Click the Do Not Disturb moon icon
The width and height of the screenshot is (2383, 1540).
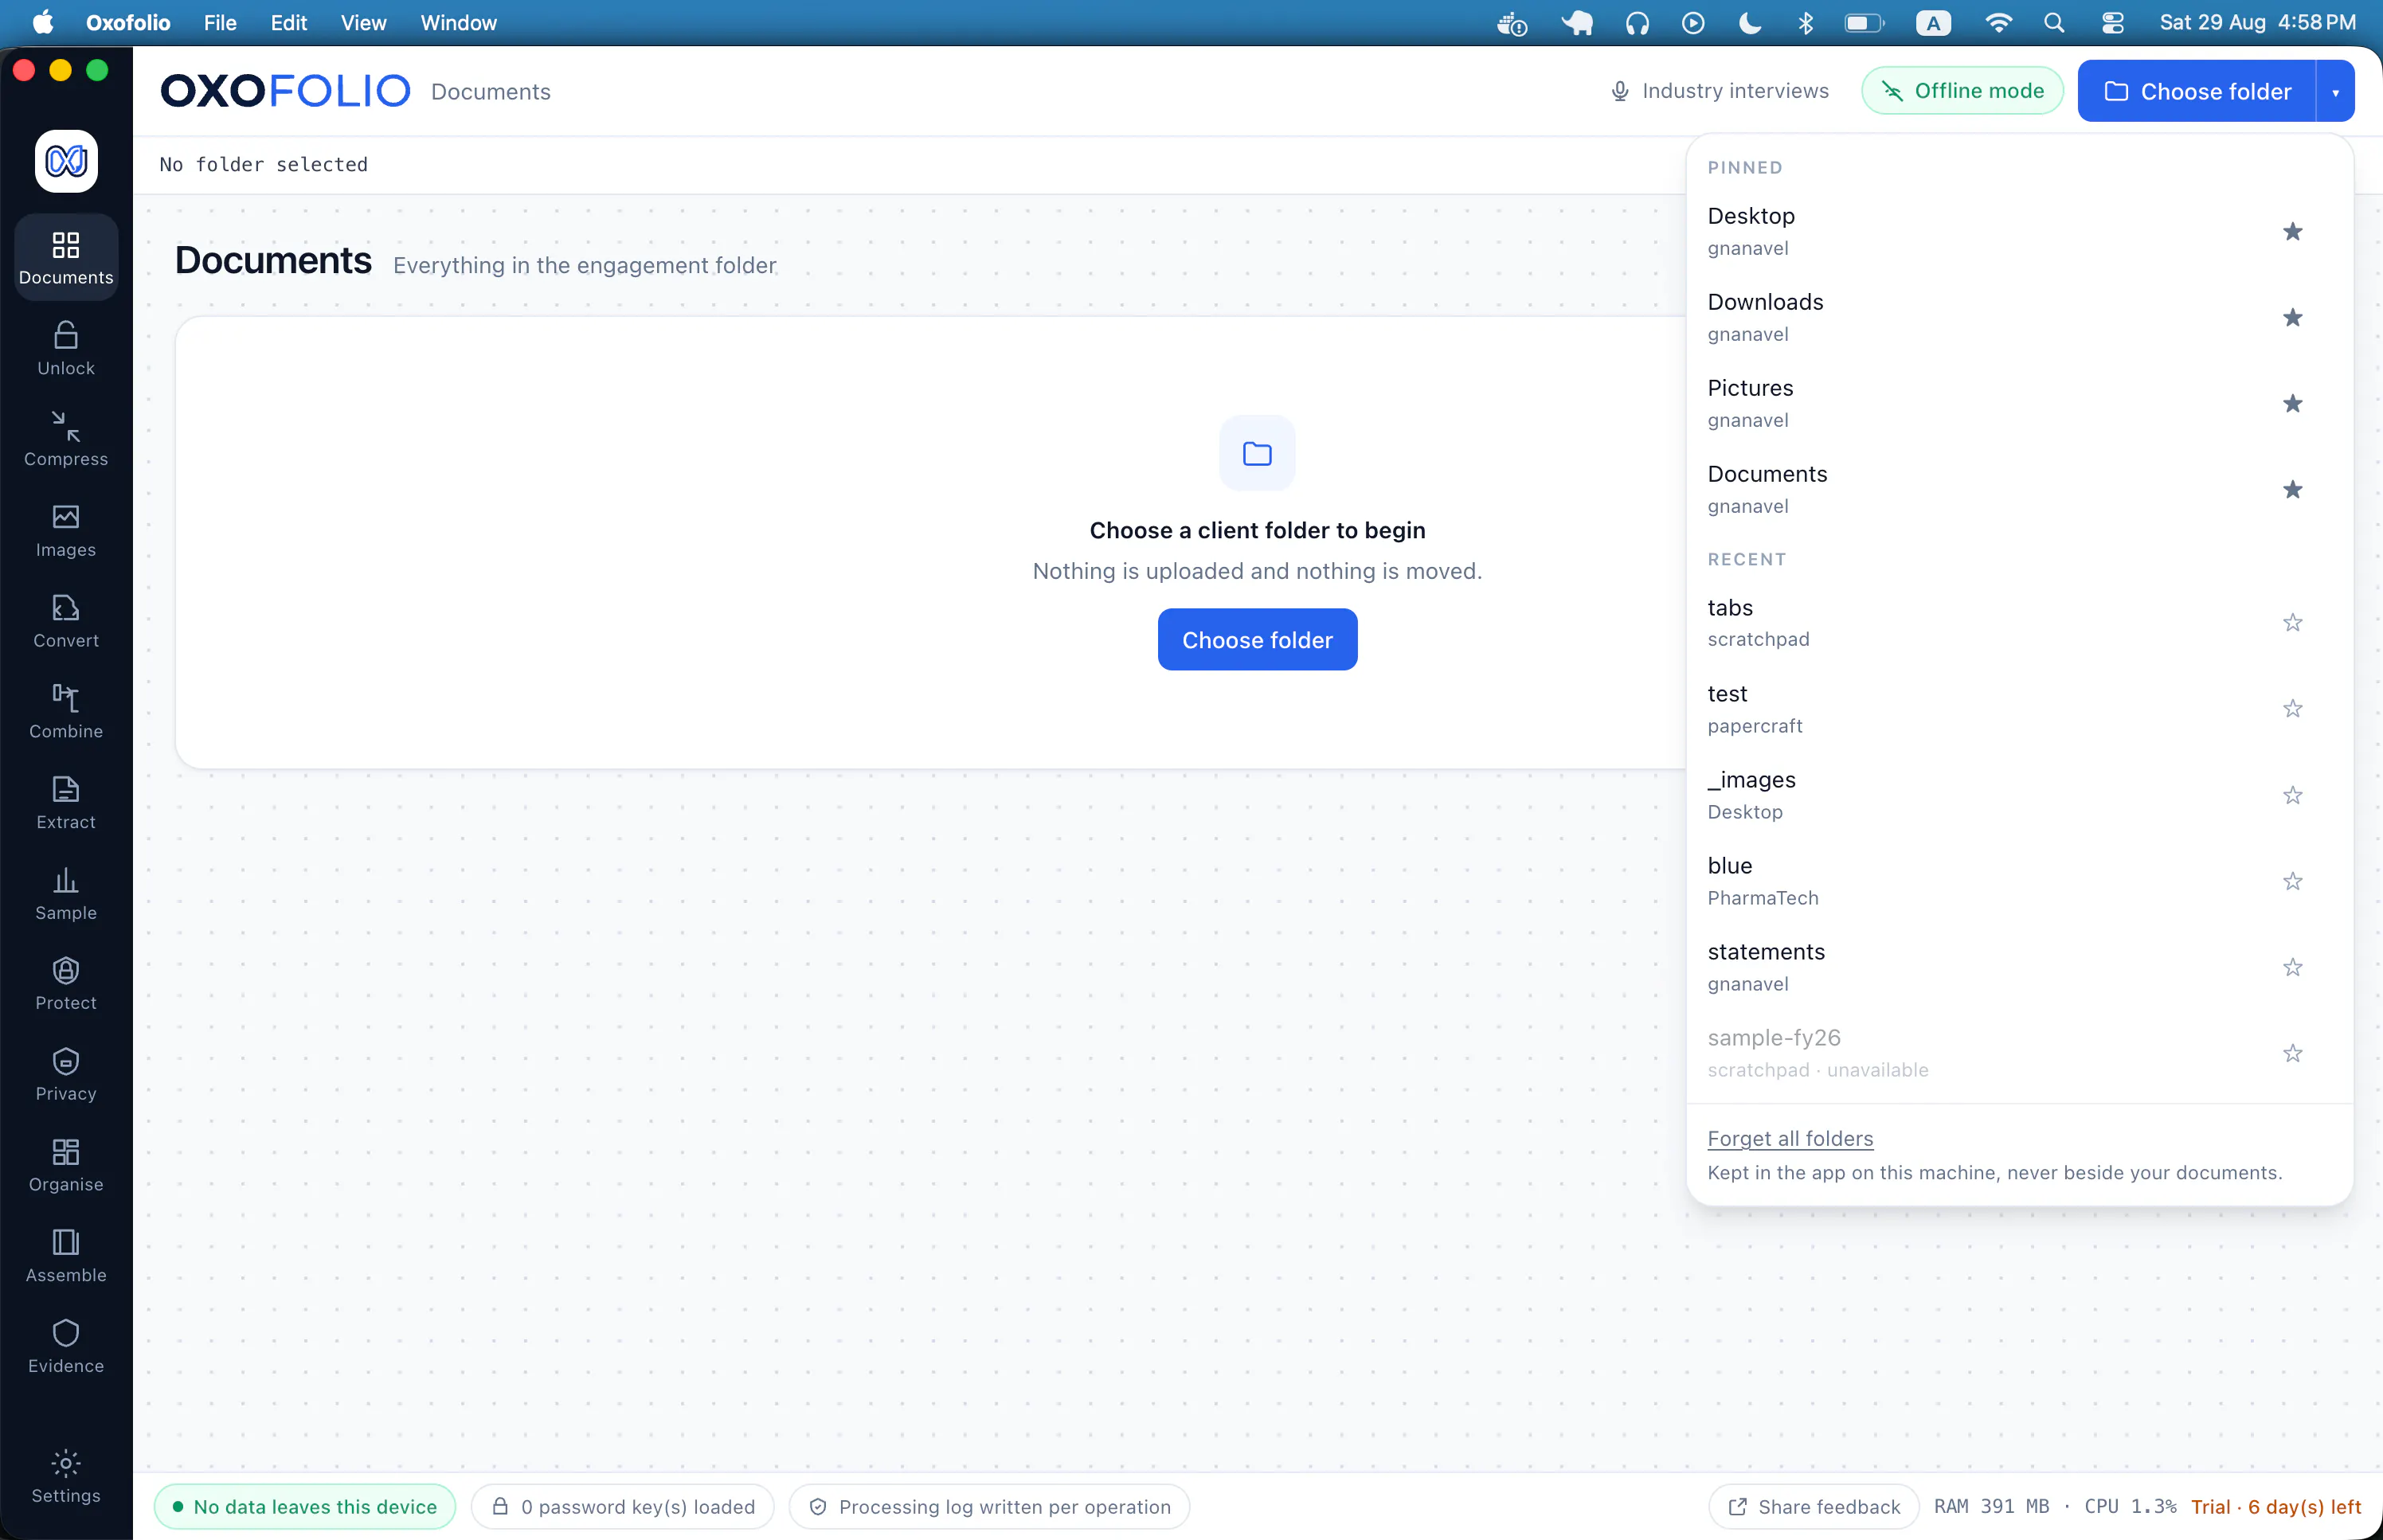tap(1750, 23)
